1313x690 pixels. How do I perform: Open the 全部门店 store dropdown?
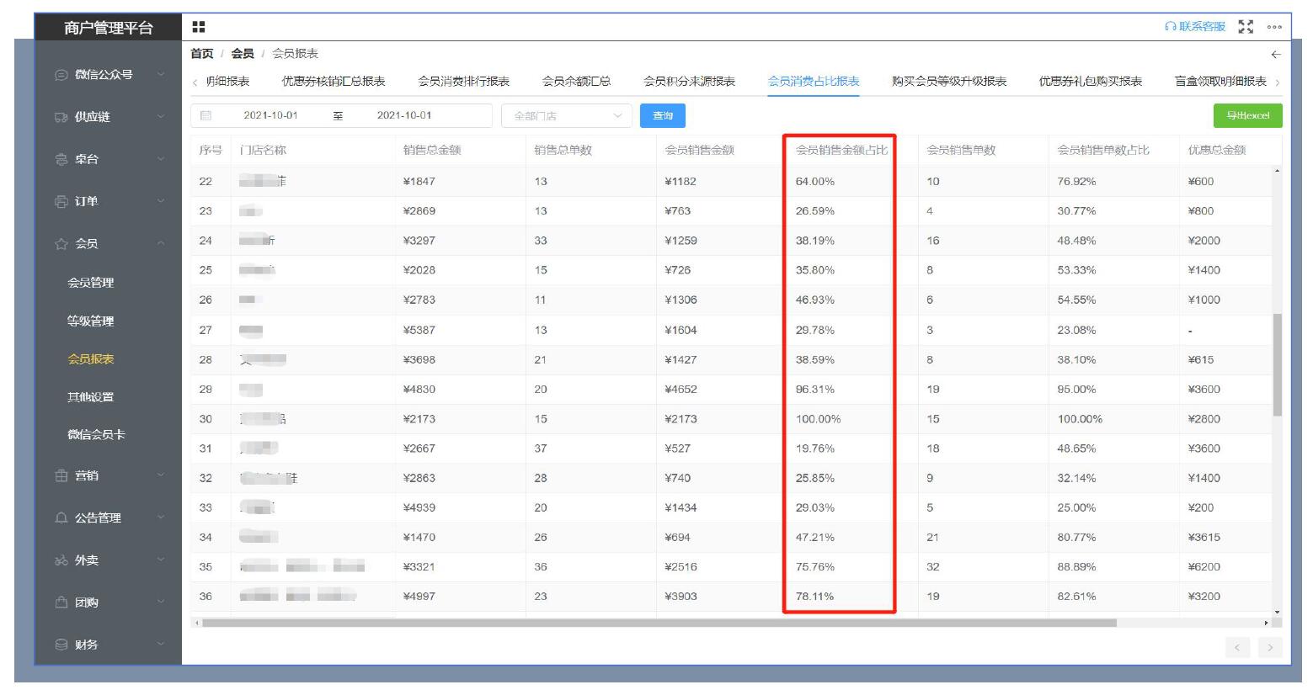pos(566,115)
